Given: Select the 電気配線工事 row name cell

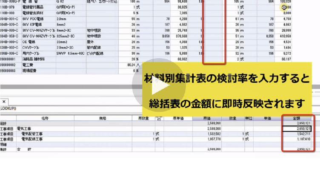Looking at the screenshot, I should coord(45,139).
